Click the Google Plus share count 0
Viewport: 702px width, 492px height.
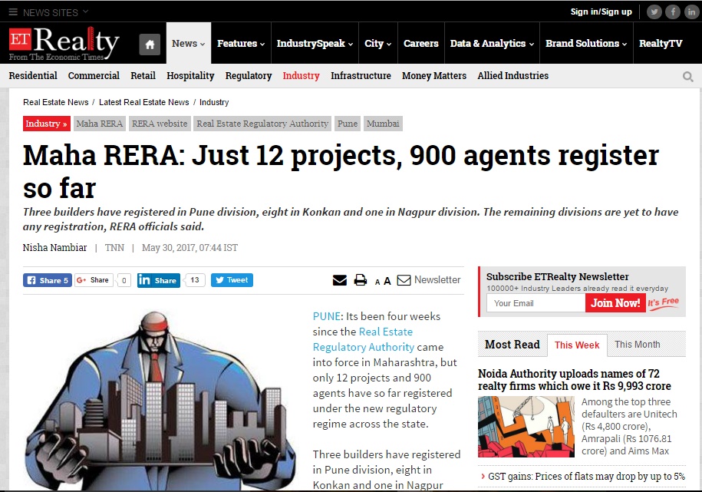coord(124,280)
